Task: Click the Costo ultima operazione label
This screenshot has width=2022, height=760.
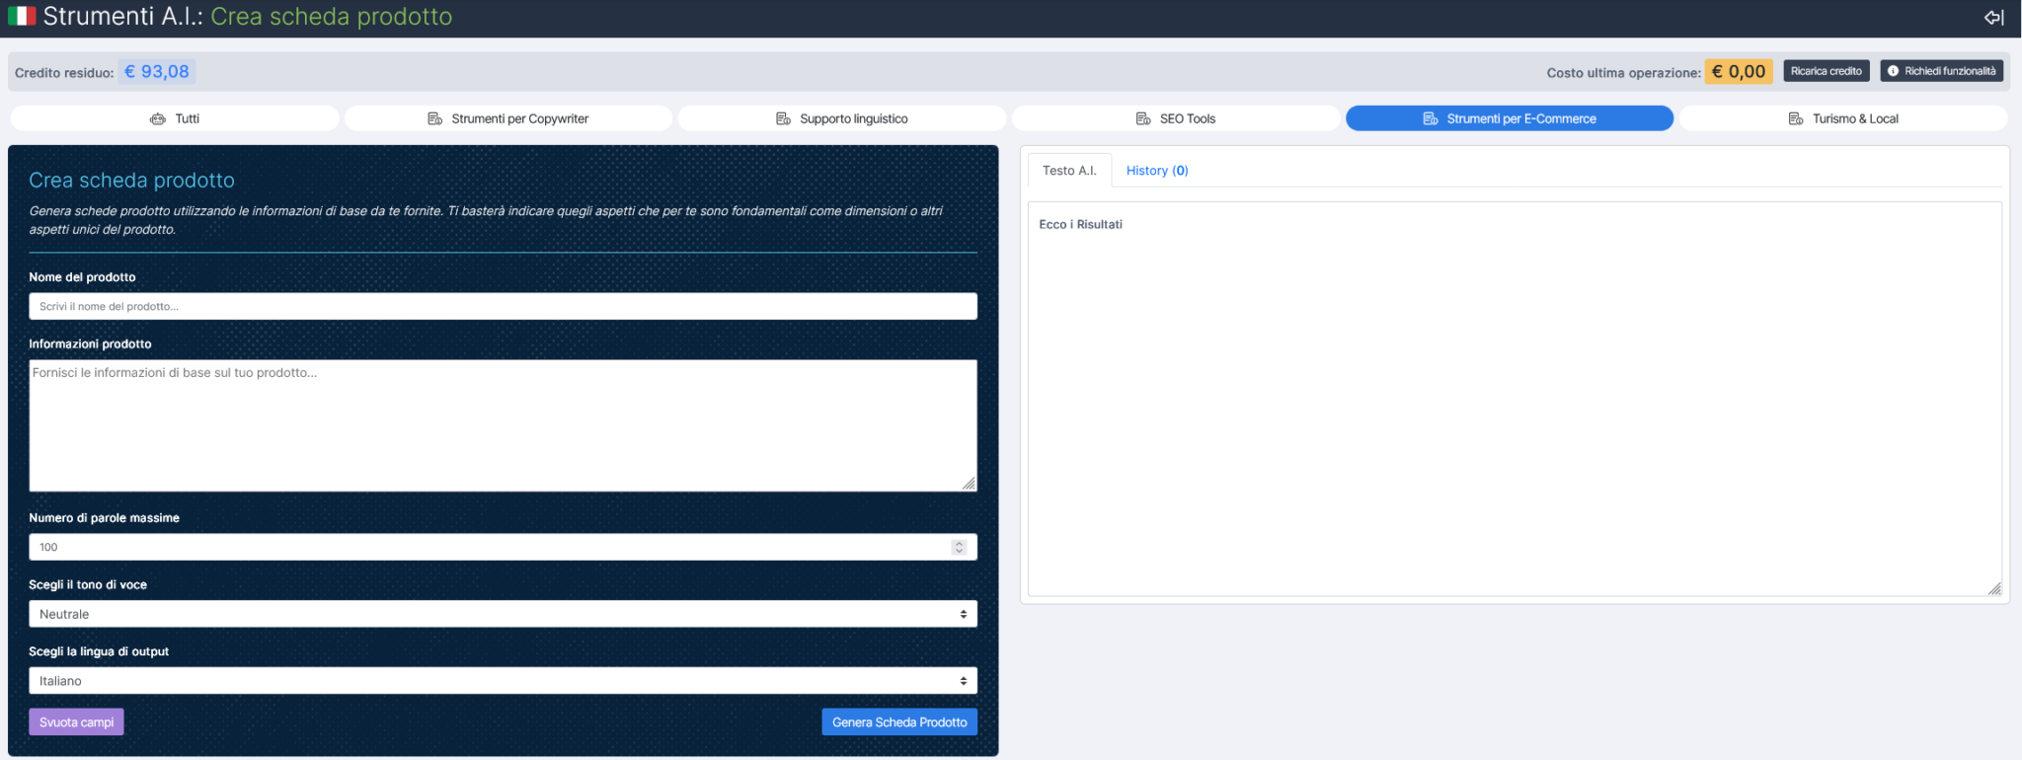Action: [x=1623, y=72]
